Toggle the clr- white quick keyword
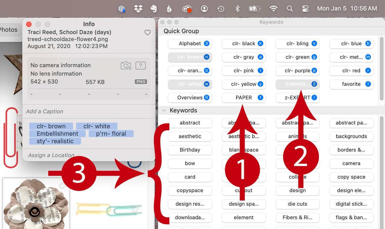 pos(190,84)
